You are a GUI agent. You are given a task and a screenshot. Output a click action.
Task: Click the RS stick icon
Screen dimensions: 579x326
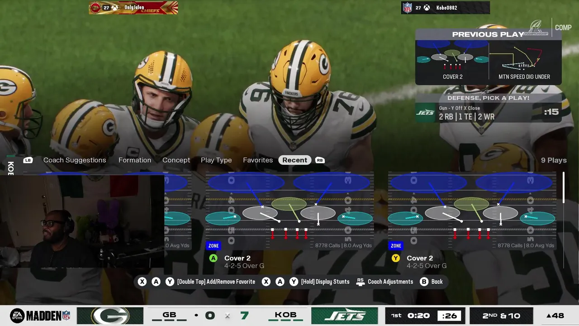(361, 282)
